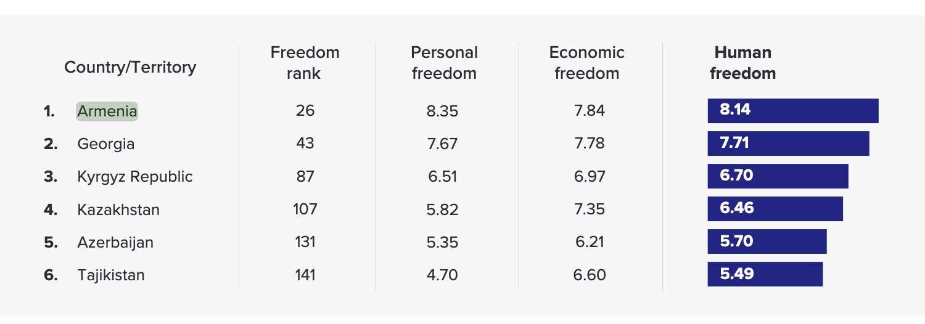
Task: Click the 6.70 bar for Kyrgyz Republic
Action: pyautogui.click(x=778, y=176)
